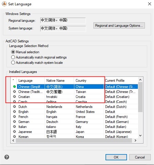The image size is (154, 165).
Task: Select the French language row
Action: (x=75, y=117)
